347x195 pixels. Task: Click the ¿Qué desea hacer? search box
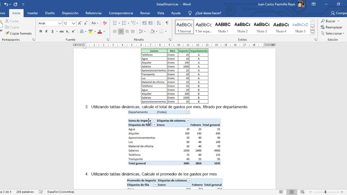[x=208, y=13]
